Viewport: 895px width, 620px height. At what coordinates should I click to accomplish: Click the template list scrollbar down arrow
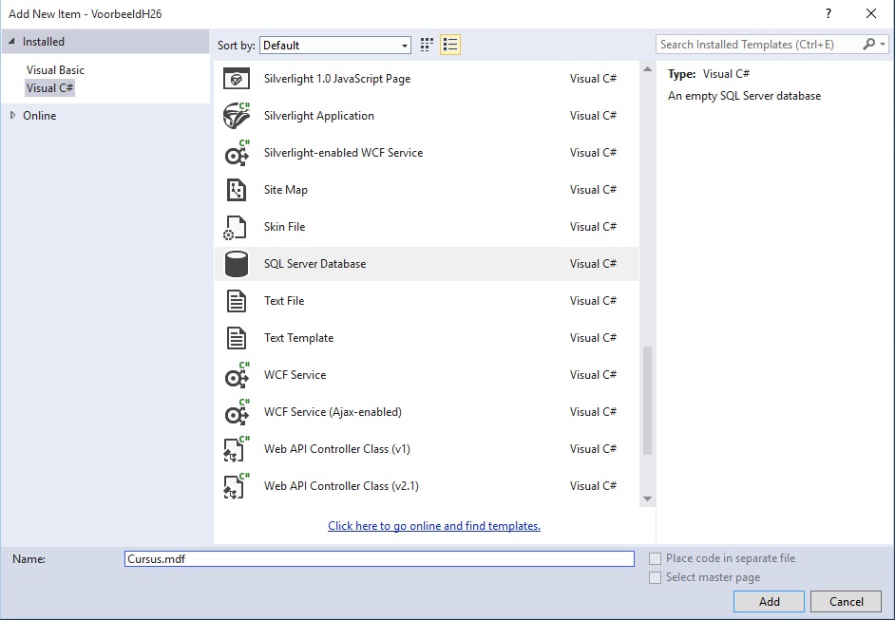(647, 498)
